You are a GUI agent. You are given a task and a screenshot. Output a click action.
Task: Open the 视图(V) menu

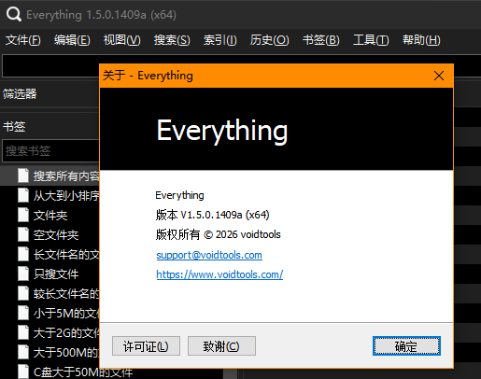point(121,40)
